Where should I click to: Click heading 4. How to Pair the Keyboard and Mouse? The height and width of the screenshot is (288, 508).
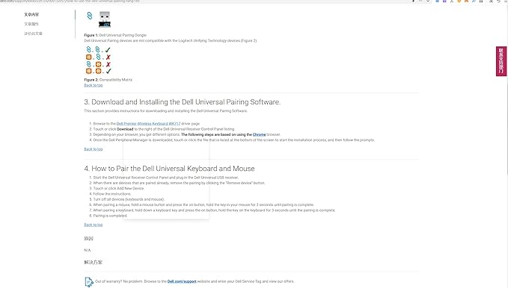point(169,169)
